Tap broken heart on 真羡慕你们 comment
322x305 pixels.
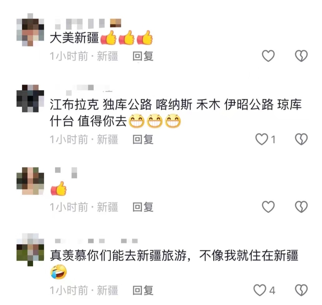point(301,290)
